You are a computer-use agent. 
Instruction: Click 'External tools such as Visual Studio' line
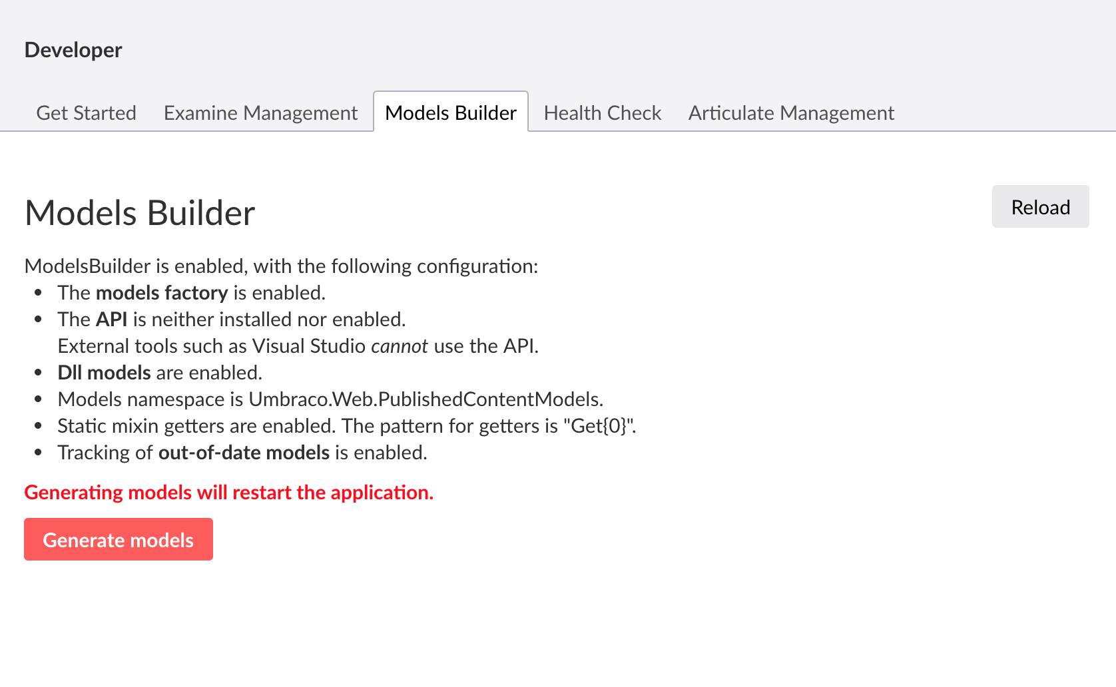coord(298,346)
